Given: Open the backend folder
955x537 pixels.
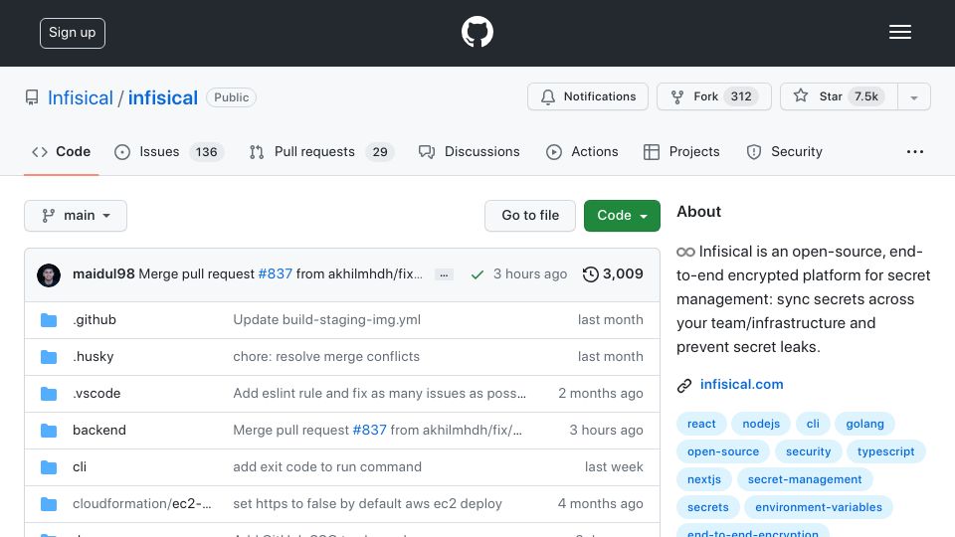Looking at the screenshot, I should [x=99, y=430].
